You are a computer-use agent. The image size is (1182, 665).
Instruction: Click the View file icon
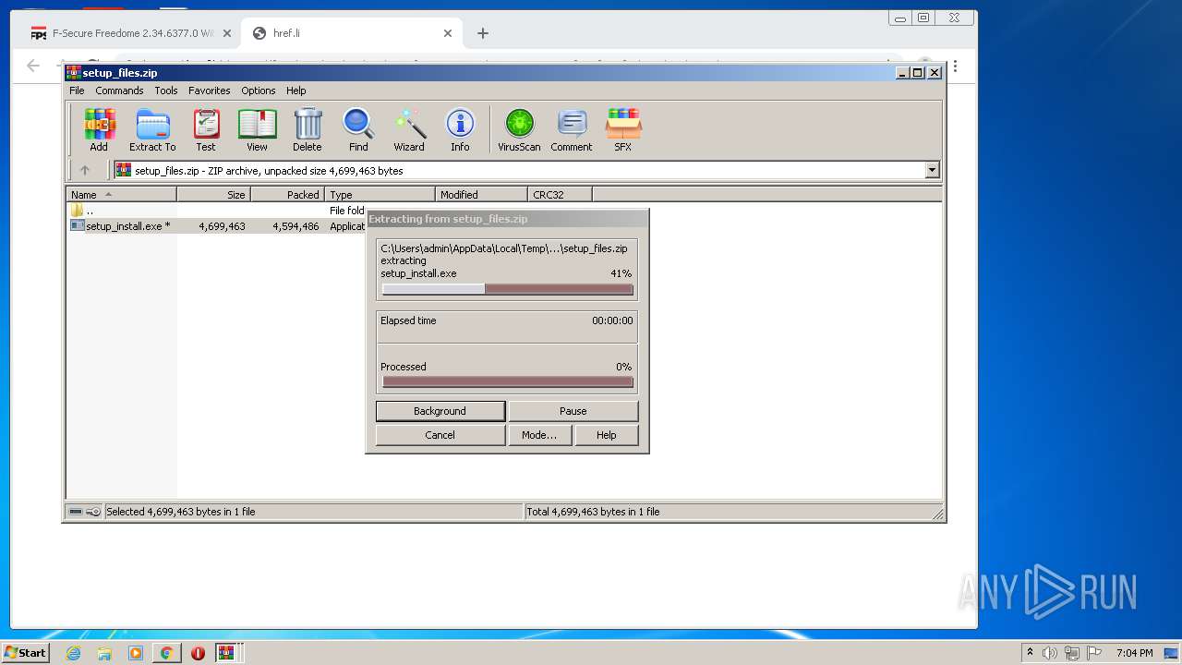(257, 130)
